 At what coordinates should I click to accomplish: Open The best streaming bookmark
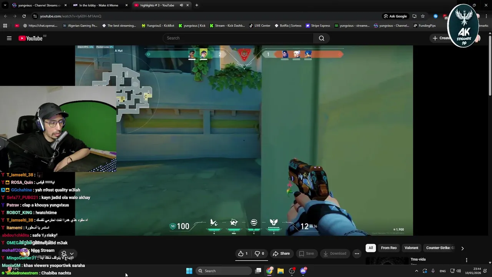tap(119, 26)
